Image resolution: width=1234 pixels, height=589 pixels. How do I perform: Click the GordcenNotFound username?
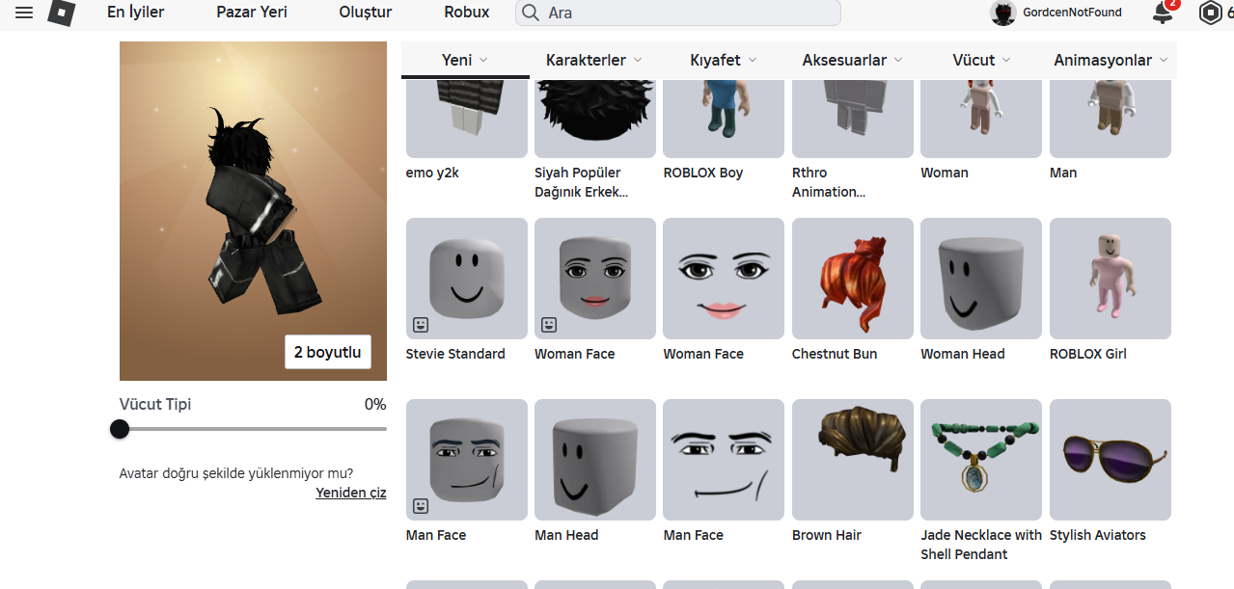click(x=1072, y=13)
